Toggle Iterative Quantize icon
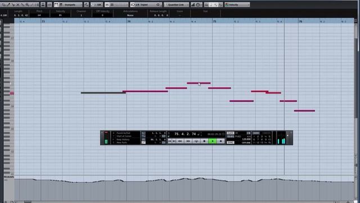The width and height of the screenshot is (360, 203). coord(133,5)
